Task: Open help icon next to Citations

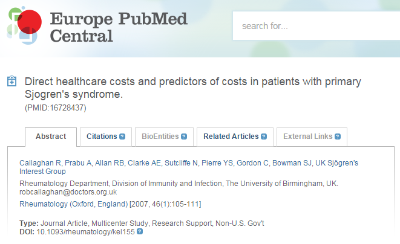Action: (122, 136)
